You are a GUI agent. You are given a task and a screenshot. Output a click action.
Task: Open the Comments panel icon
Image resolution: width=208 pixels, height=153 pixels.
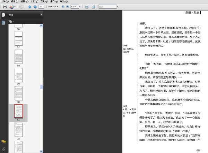3,142
